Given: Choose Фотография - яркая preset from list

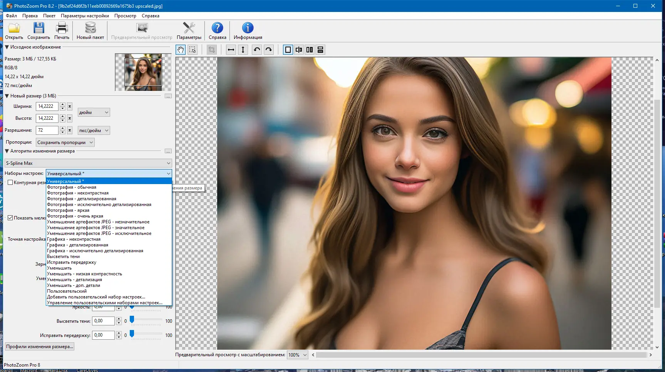Looking at the screenshot, I should pyautogui.click(x=68, y=210).
